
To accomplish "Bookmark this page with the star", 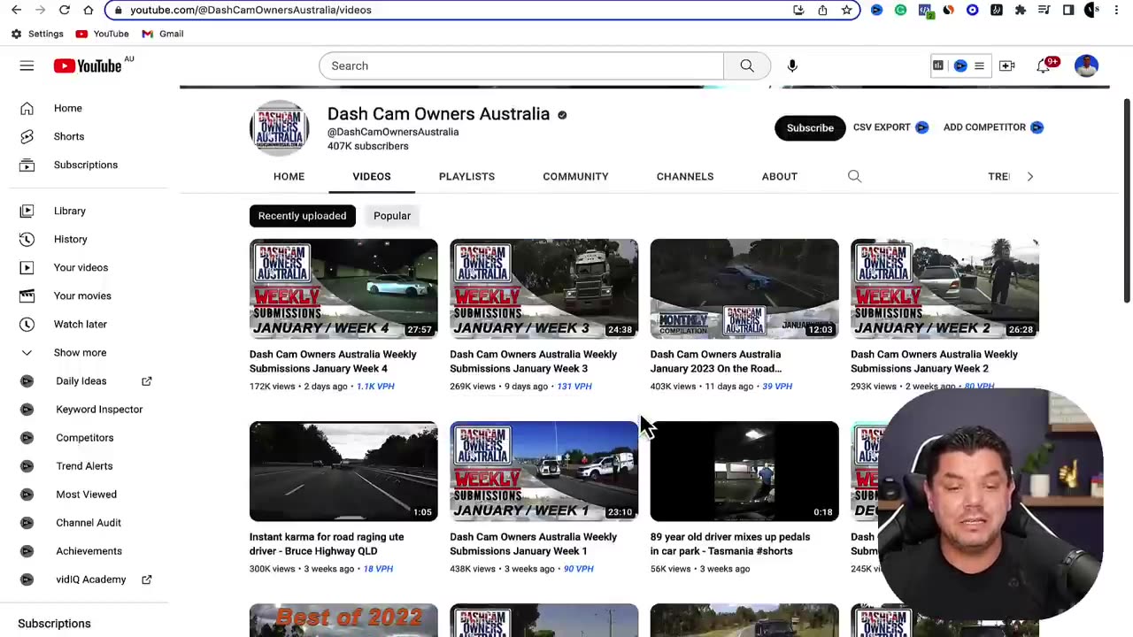I will pyautogui.click(x=847, y=10).
